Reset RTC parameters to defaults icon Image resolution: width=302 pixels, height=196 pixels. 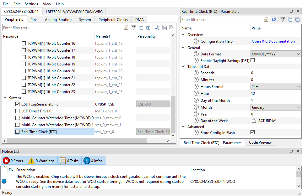pos(274,19)
